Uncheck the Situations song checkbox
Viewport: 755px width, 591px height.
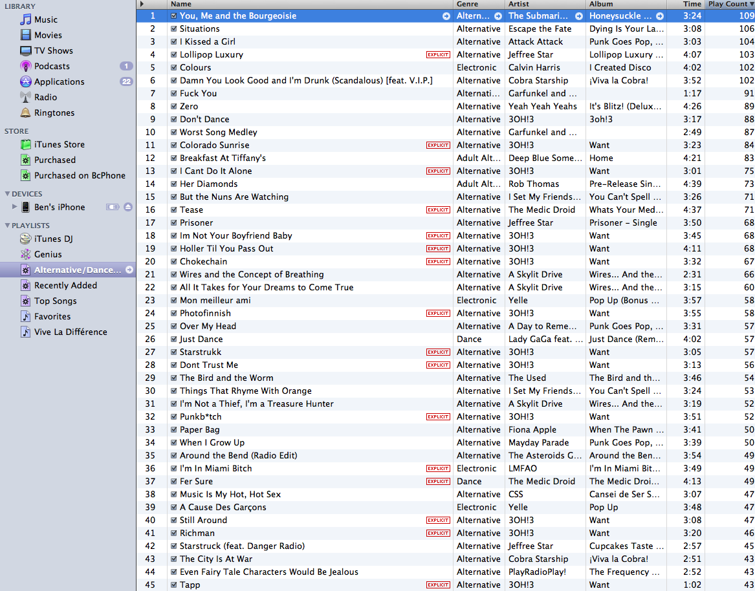[x=174, y=29]
